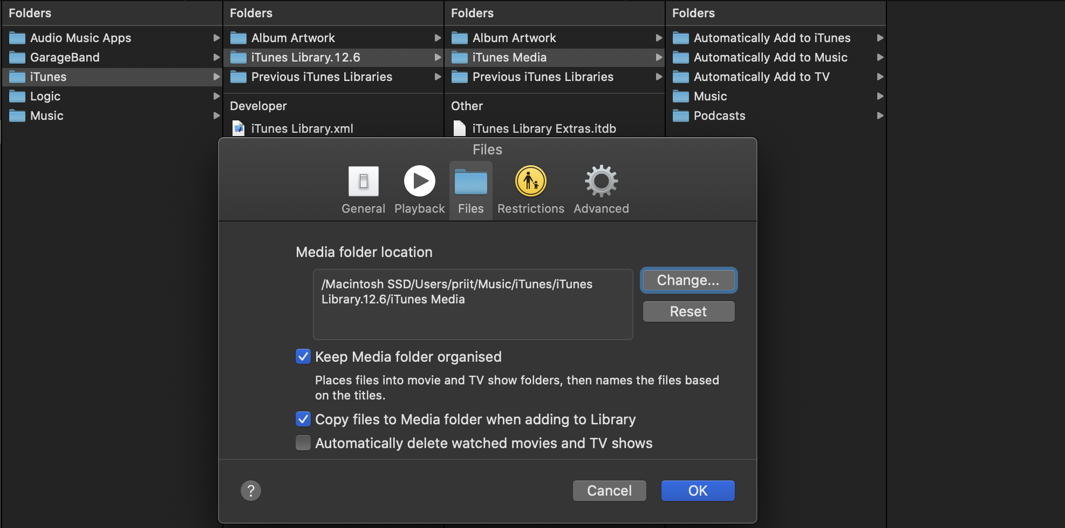Image resolution: width=1065 pixels, height=528 pixels.
Task: Switch to the Playback tab label
Action: pos(420,208)
